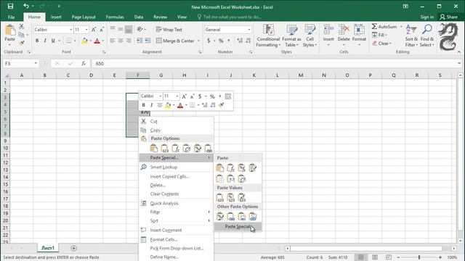Open the General number format dropdown
Screen dimensions: 465x261
249,30
